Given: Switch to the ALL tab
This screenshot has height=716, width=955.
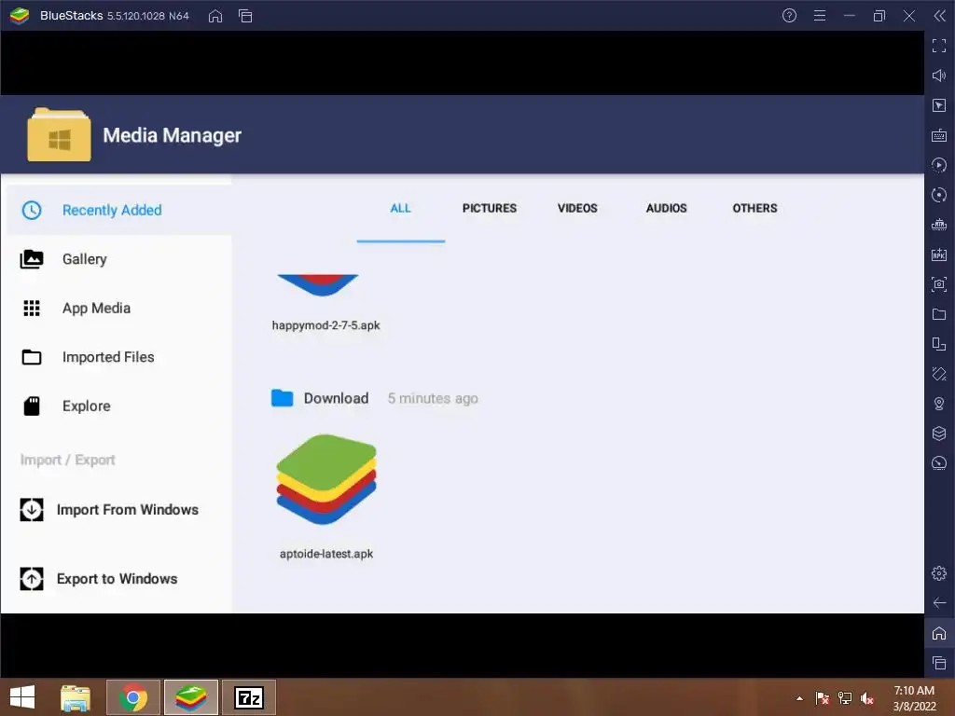Looking at the screenshot, I should tap(400, 208).
